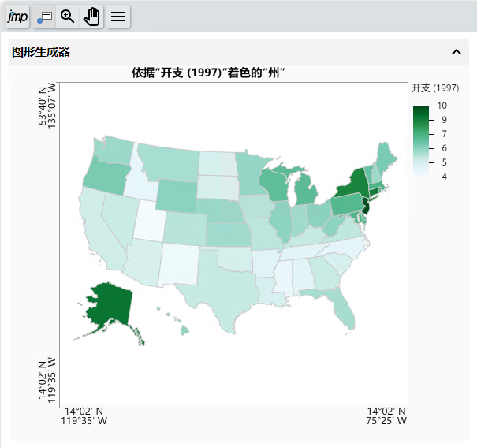
Task: Select New Mexico on the map
Action: click(179, 264)
